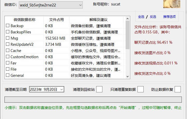
Task: Toggle the Fav checkbox
Action: point(8,63)
